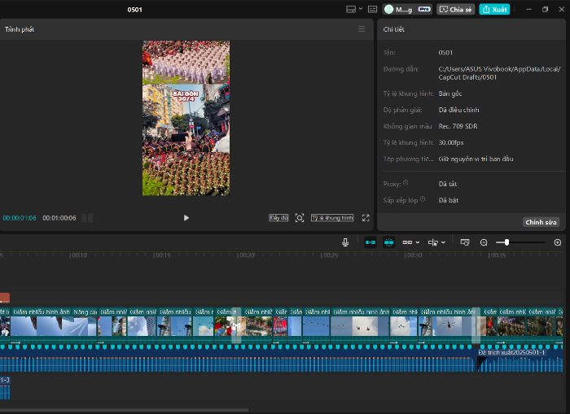Toggle the preview axis cursor icon
The width and height of the screenshot is (570, 414).
432,242
